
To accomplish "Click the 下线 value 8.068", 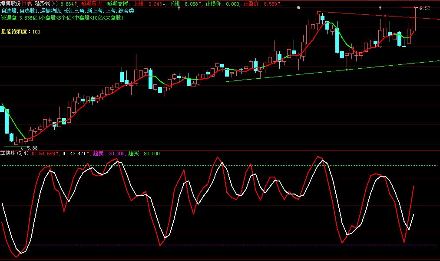I will [191, 4].
